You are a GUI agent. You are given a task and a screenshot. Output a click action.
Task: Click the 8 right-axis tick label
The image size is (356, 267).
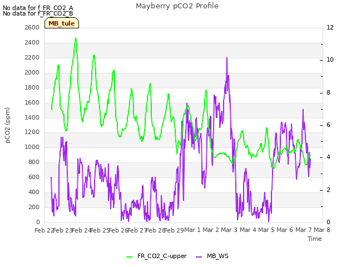click(328, 92)
